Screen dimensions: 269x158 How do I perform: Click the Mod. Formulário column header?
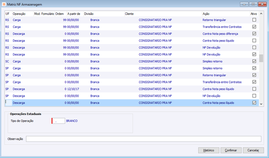point(44,14)
